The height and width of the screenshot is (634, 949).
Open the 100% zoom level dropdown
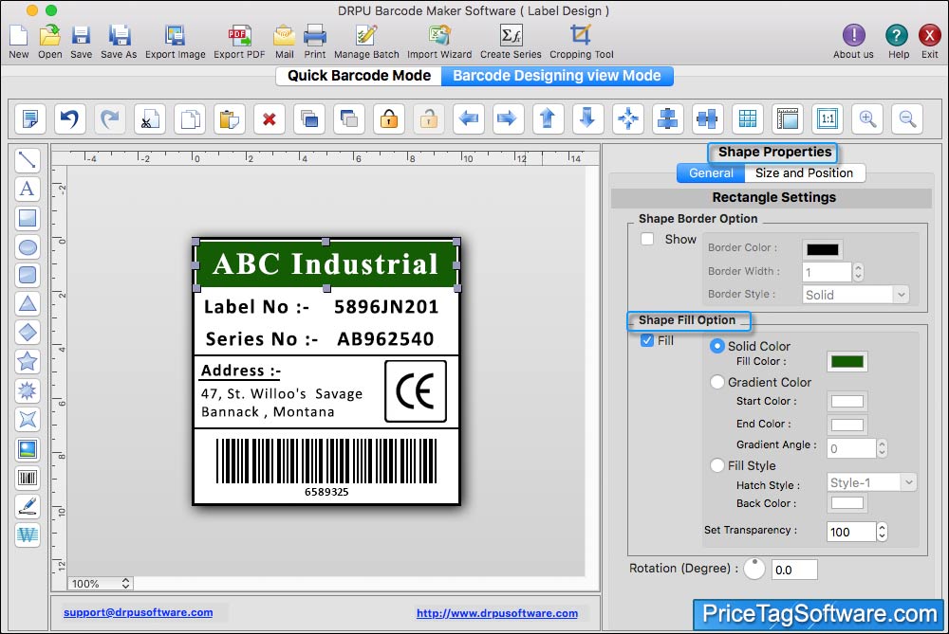tap(101, 584)
